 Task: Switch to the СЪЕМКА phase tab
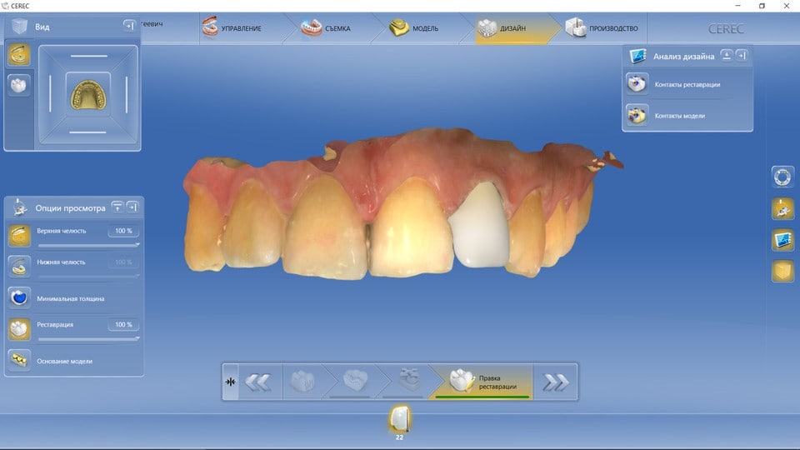[x=327, y=28]
